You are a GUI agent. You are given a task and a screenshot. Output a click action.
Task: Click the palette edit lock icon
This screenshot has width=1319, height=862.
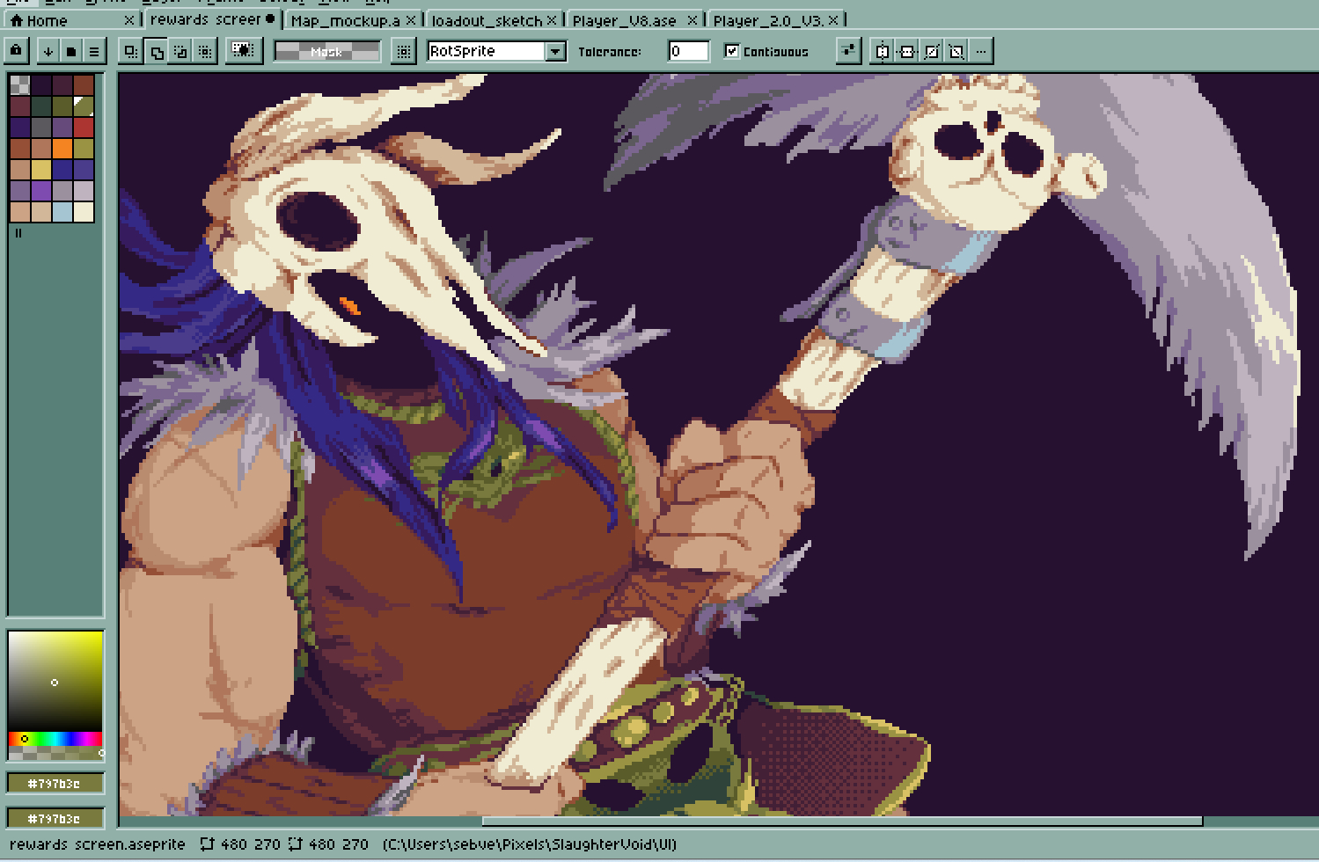16,51
